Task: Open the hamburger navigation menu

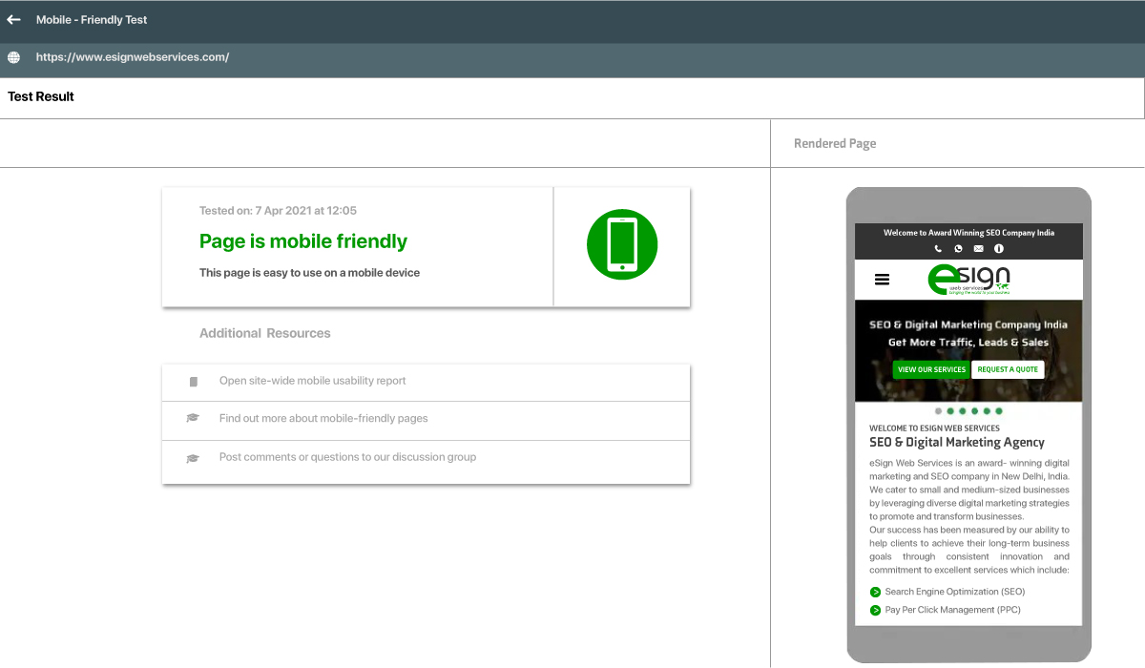Action: [x=882, y=279]
